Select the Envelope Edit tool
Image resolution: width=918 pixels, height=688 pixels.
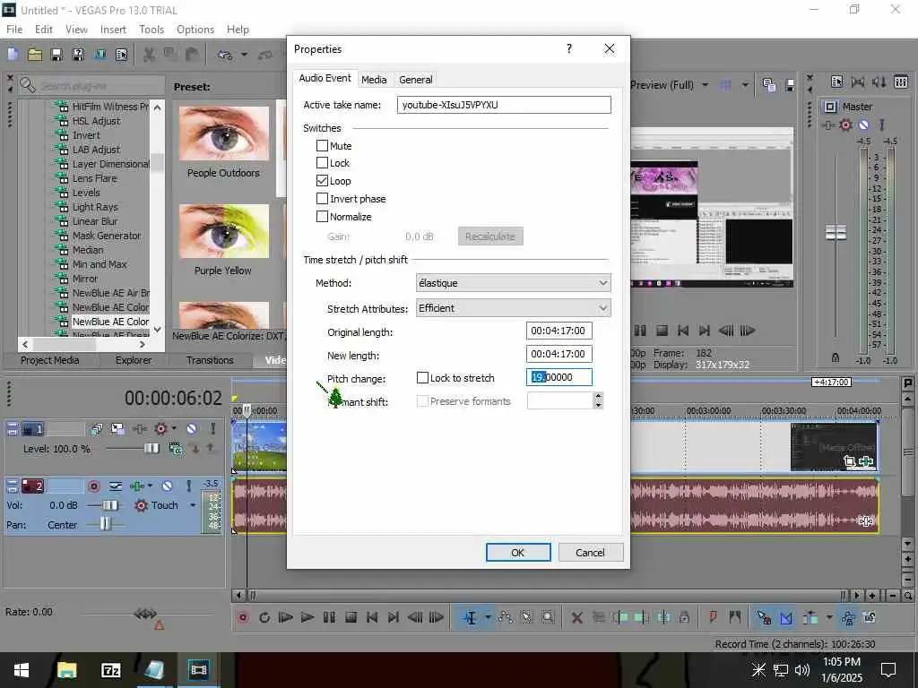click(506, 617)
